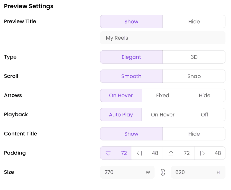
Task: Select Auto Play for Playback
Action: pos(121,115)
